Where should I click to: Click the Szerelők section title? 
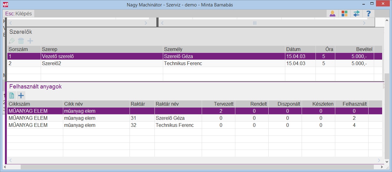coord(21,32)
